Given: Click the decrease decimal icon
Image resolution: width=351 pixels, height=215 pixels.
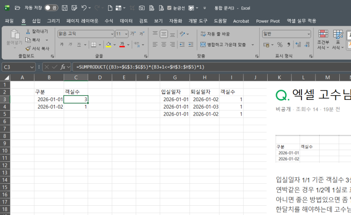Looking at the screenshot, I should pos(307,45).
